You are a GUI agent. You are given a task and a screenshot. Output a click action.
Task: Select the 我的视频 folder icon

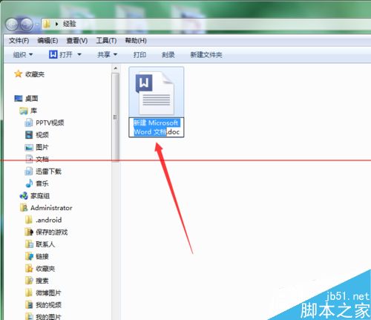(x=29, y=305)
